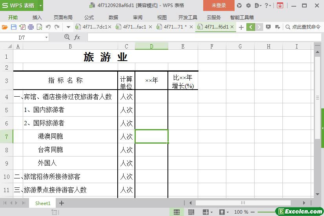Open the 插入 ribbon tab

click(37, 17)
